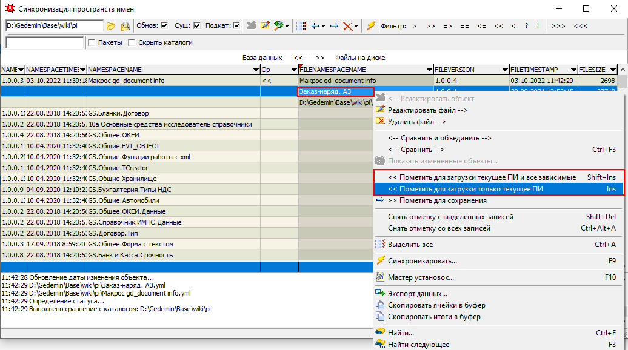Click the open folder icon beside path
The image size is (628, 350).
tap(110, 26)
